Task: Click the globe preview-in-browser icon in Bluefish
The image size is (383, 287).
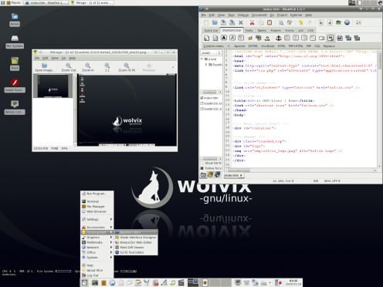Action: tap(347, 22)
